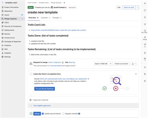Open Analytics in sidebar

(8, 45)
